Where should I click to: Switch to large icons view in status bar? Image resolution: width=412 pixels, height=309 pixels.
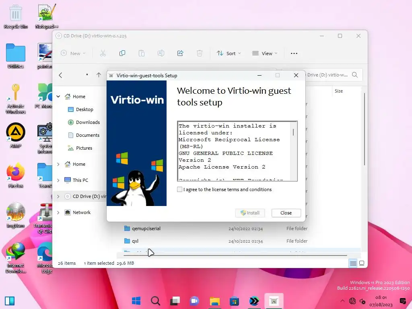(x=362, y=263)
